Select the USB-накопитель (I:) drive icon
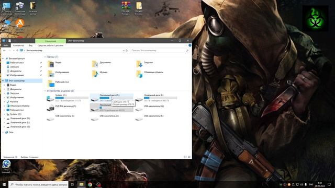 click(50, 119)
